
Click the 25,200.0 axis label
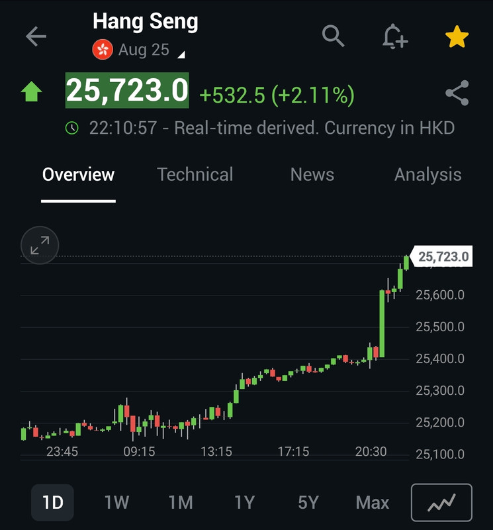(440, 423)
